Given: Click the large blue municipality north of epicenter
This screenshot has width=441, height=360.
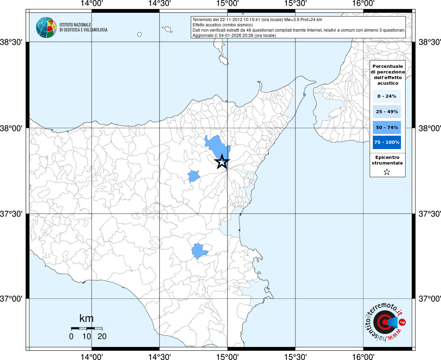Looking at the screenshot, I should (217, 145).
